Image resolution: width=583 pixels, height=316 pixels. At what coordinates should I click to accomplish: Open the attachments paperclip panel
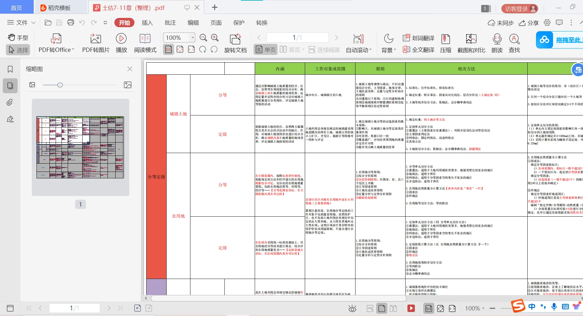[10, 102]
